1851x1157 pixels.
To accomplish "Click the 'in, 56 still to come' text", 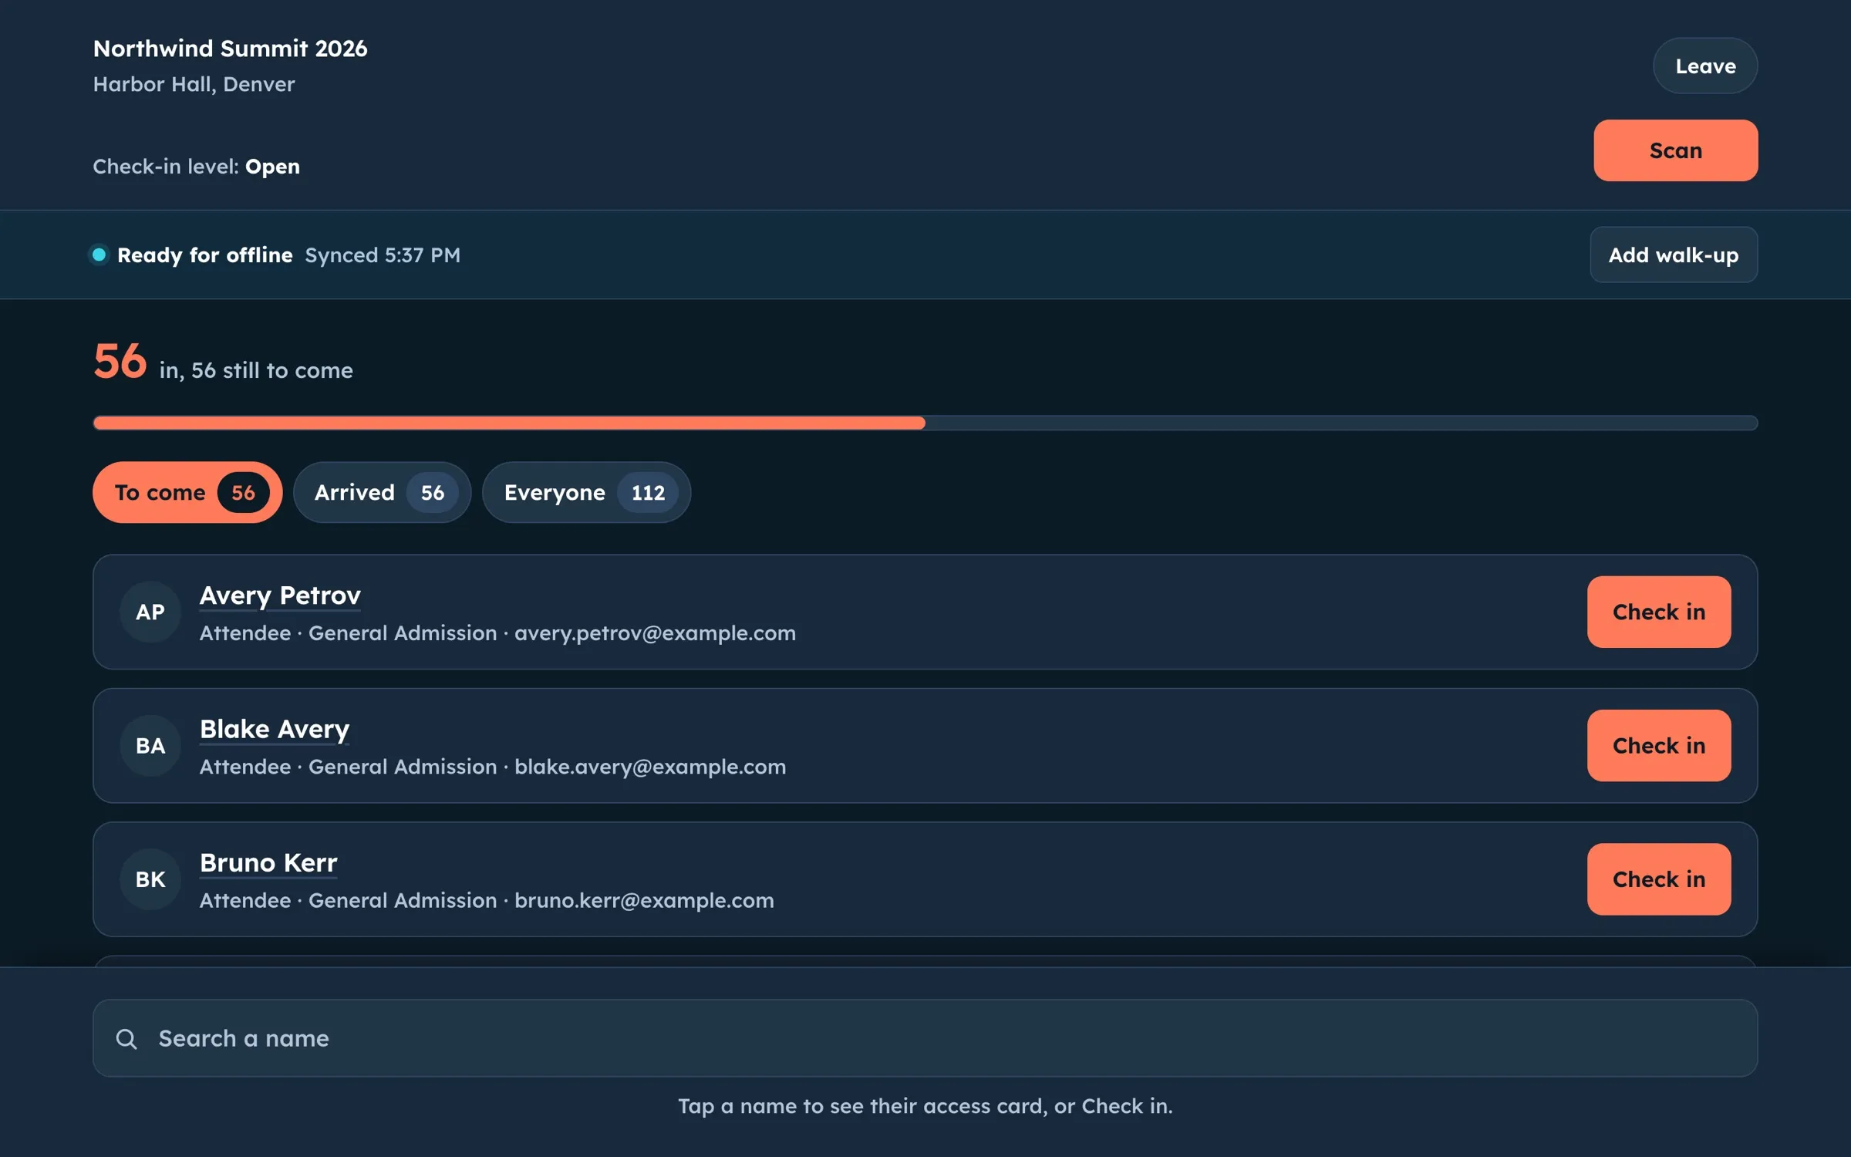I will click(256, 370).
